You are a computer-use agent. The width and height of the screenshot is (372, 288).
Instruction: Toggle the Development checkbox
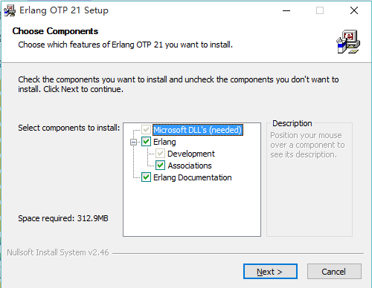point(160,154)
